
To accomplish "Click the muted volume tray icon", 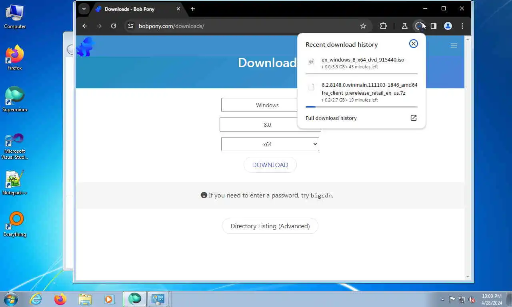I will pyautogui.click(x=472, y=299).
